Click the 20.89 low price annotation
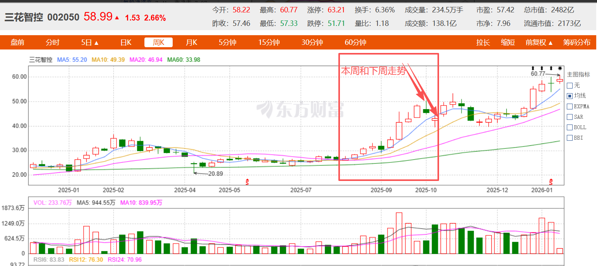Viewport: 597px width, 266px height. pyautogui.click(x=216, y=174)
